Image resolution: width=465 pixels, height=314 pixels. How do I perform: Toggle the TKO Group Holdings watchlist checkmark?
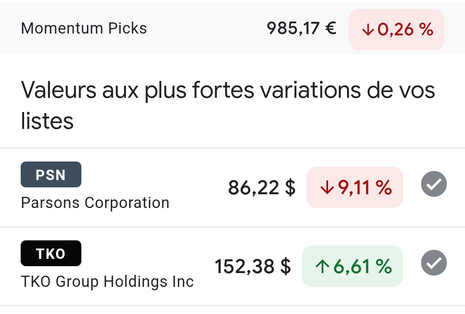(434, 263)
